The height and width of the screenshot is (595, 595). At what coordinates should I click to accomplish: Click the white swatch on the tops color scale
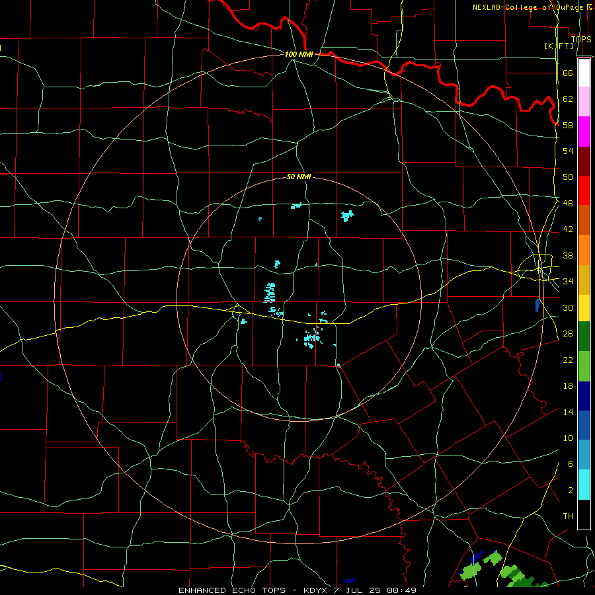tap(584, 73)
